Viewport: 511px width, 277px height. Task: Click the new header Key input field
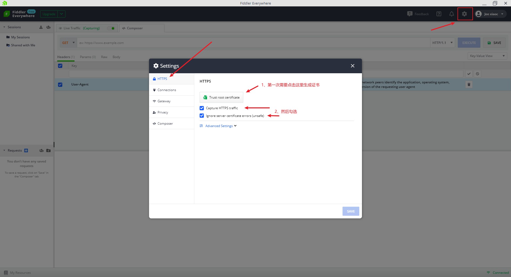109,74
